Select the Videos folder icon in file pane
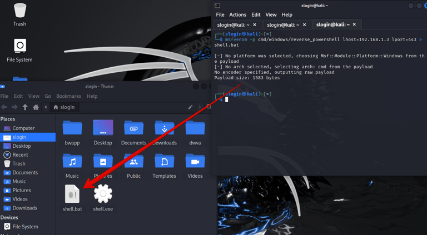This screenshot has width=427, height=235. click(195, 161)
